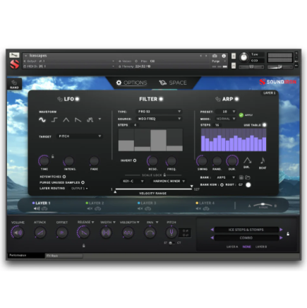Toggle the FILTER power button
This screenshot has height=308, width=307.
161,99
